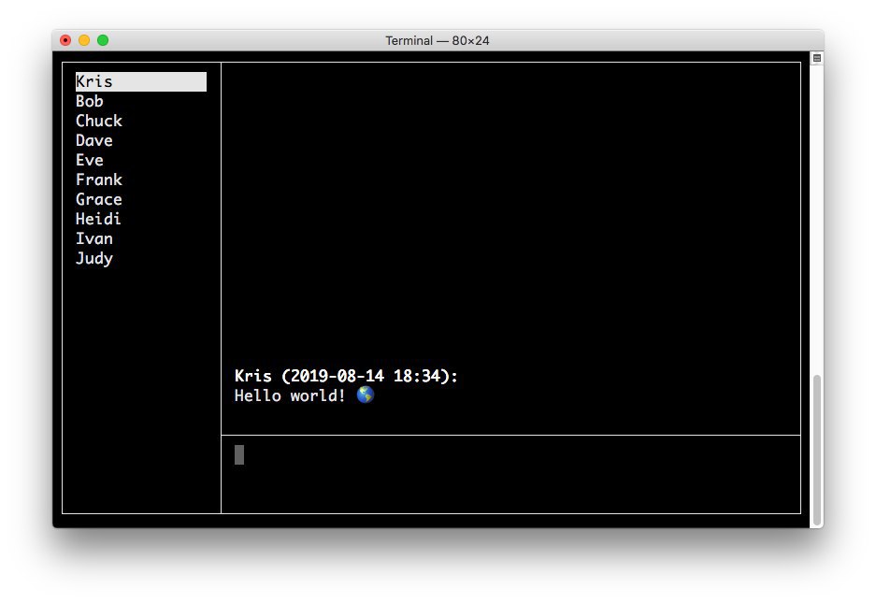This screenshot has width=876, height=603.
Task: Click the message input cursor
Action: point(239,455)
